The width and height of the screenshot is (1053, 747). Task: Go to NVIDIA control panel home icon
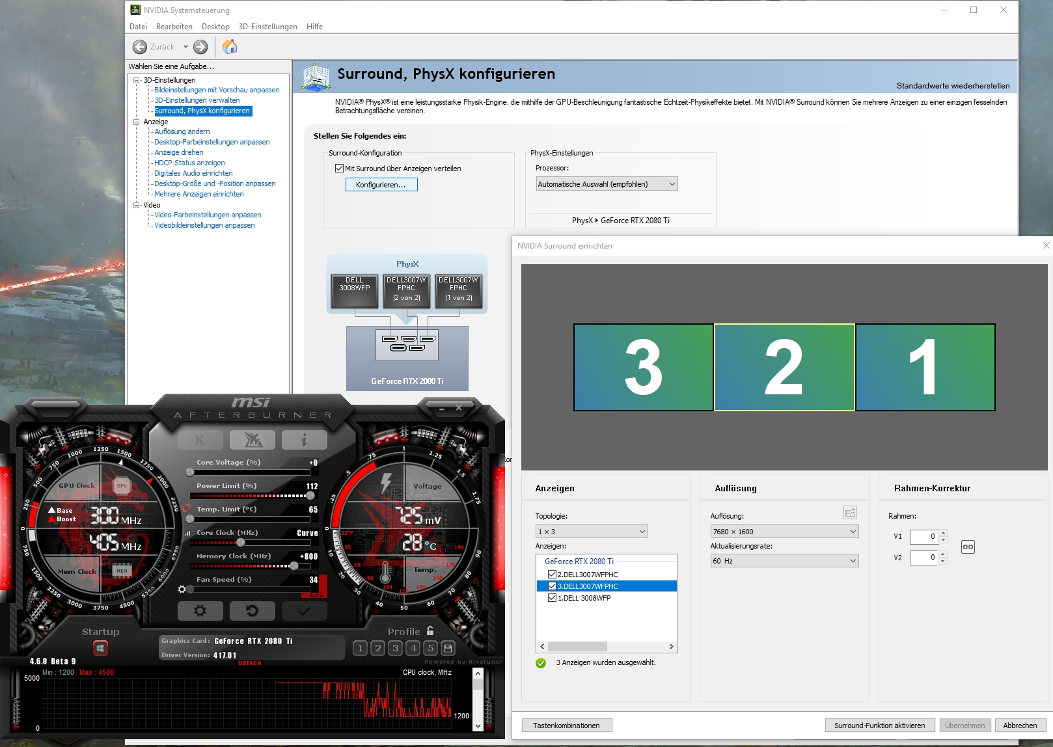pos(230,47)
